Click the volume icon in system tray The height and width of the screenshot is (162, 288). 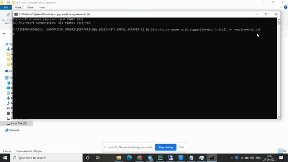pyautogui.click(x=252, y=158)
